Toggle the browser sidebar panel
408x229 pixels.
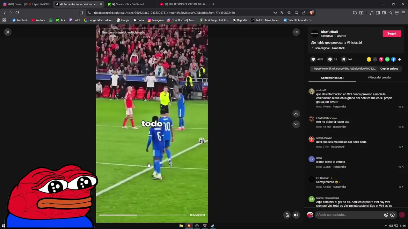(378, 13)
